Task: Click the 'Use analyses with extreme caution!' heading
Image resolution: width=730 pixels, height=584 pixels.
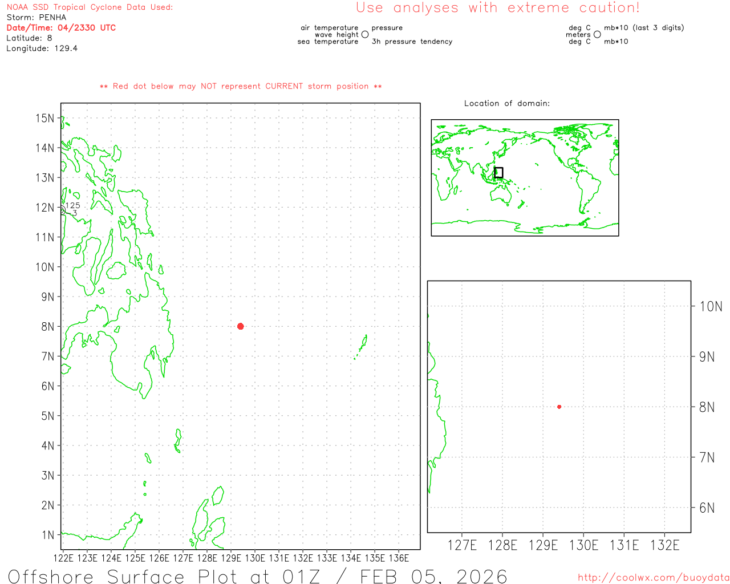Action: (x=497, y=8)
